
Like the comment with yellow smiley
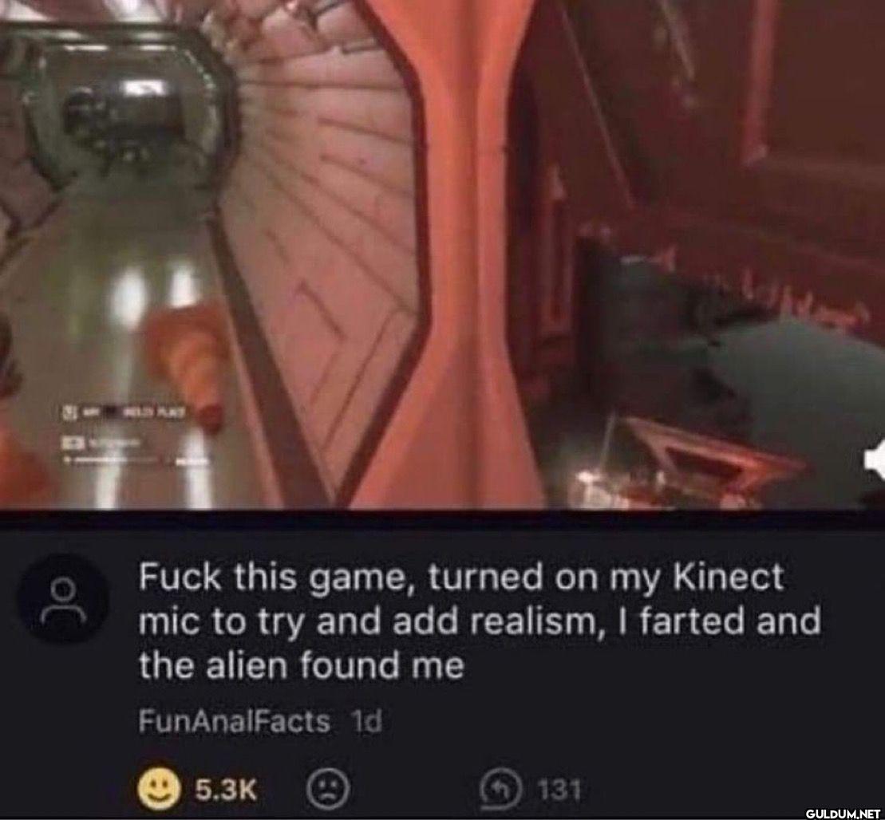pyautogui.click(x=159, y=790)
